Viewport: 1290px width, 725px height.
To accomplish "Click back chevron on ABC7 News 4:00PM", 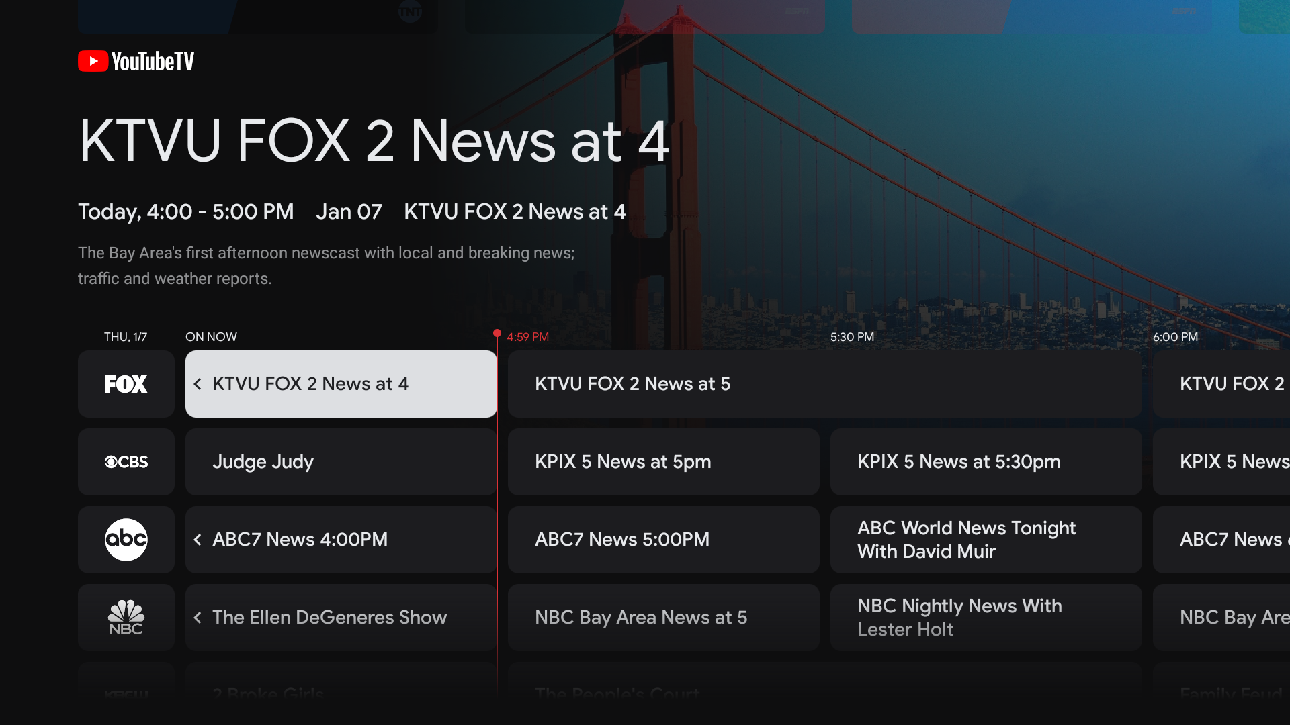I will coord(198,540).
